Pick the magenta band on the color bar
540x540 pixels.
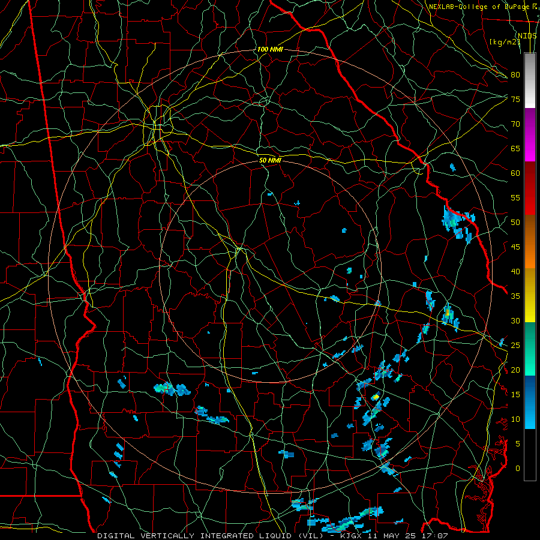530,134
